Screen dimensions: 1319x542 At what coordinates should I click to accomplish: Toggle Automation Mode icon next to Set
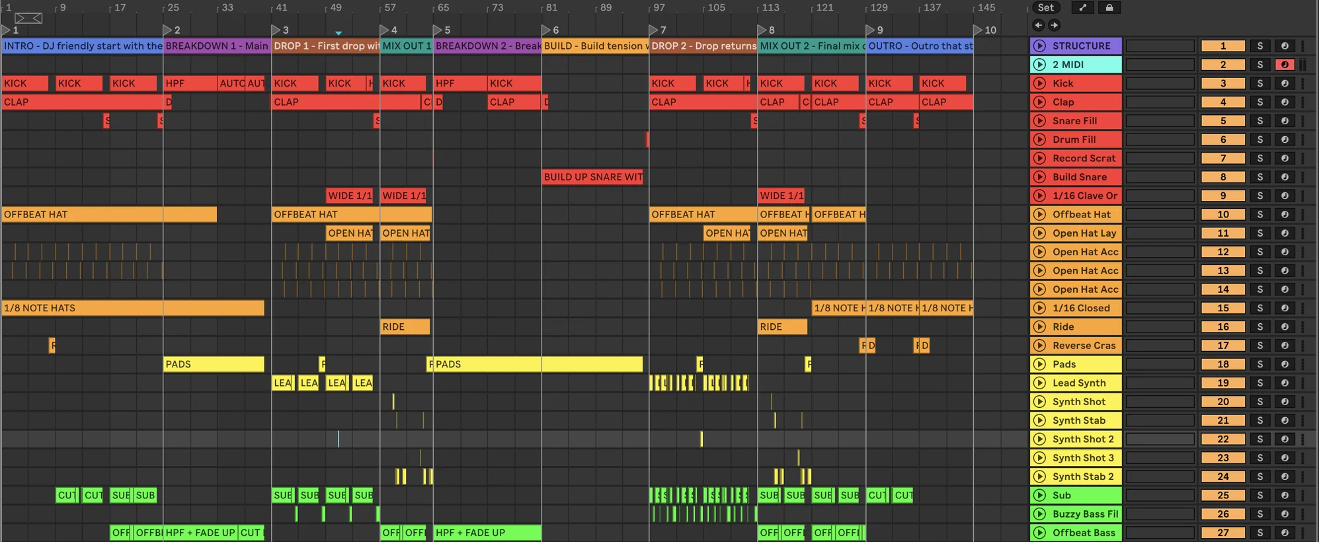pos(1082,8)
